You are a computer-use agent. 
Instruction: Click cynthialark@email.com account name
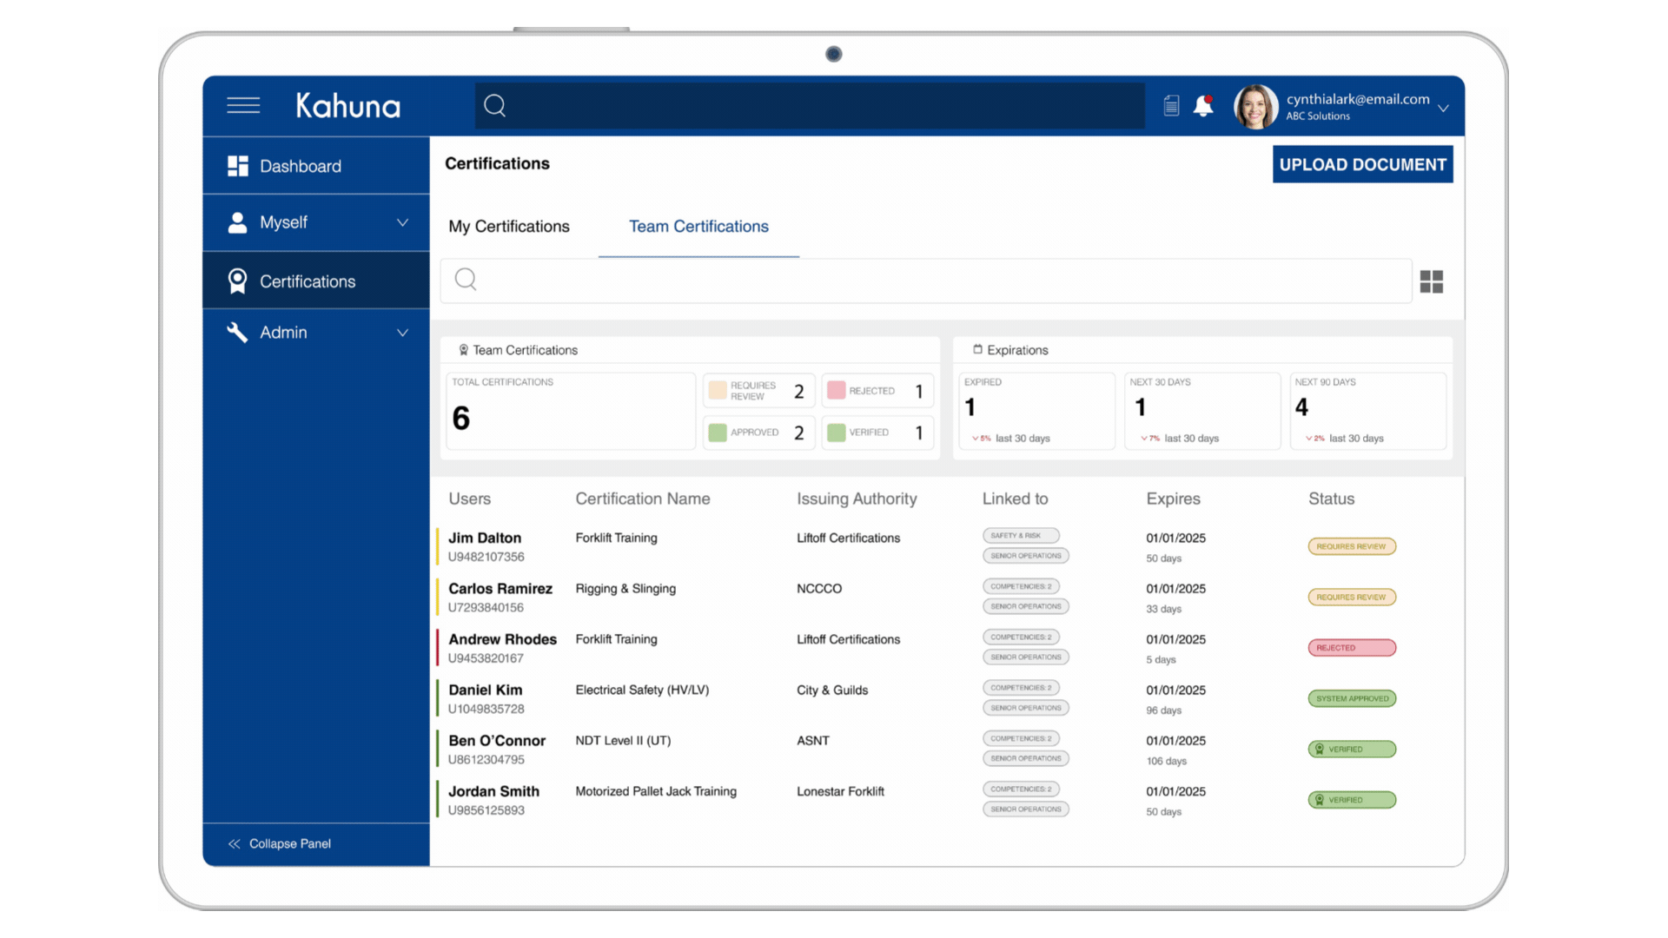(x=1358, y=99)
